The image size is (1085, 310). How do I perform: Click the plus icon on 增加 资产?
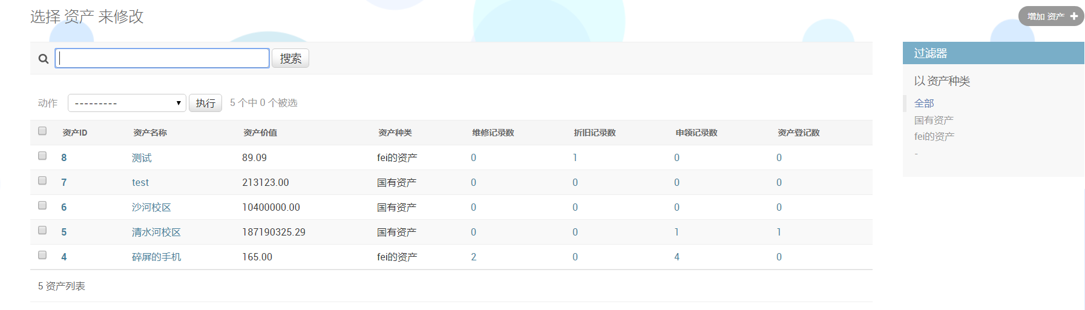coord(1074,16)
